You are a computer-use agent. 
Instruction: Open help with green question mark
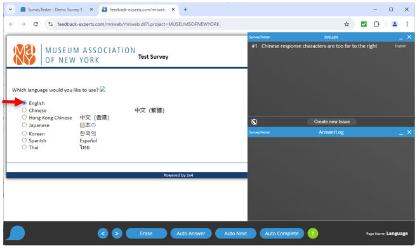coord(313,233)
